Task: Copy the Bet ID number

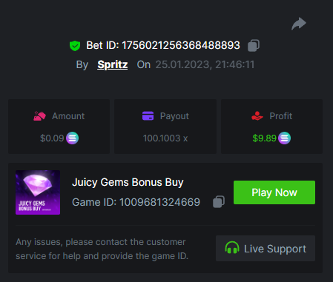Action: pyautogui.click(x=254, y=46)
